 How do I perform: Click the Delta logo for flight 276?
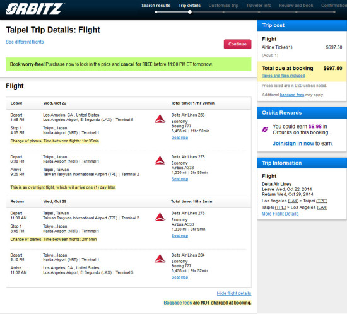point(160,217)
